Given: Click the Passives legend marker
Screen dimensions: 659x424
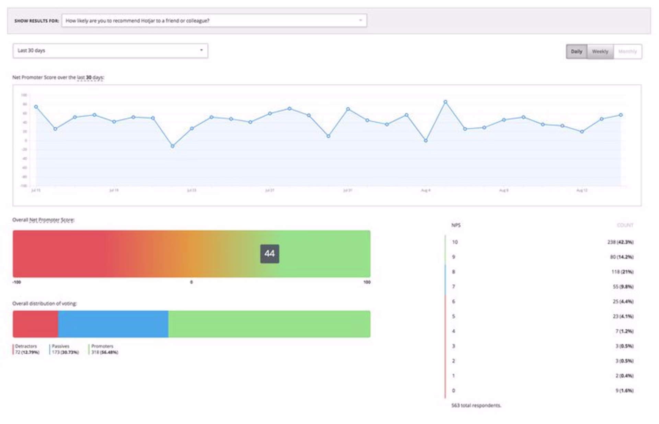Looking at the screenshot, I should tap(50, 349).
